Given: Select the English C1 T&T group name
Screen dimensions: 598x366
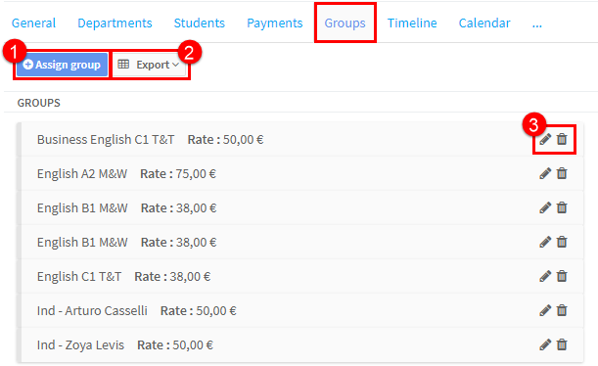Looking at the screenshot, I should [79, 276].
